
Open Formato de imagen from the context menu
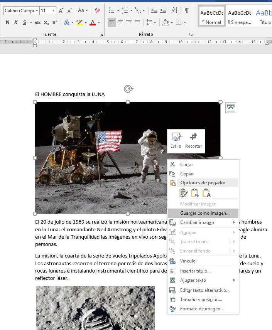point(202,309)
